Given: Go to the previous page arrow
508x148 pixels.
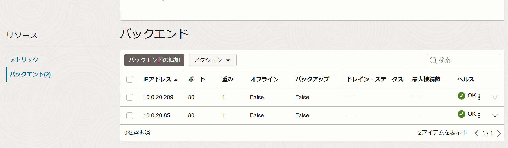Looking at the screenshot, I should click(476, 133).
